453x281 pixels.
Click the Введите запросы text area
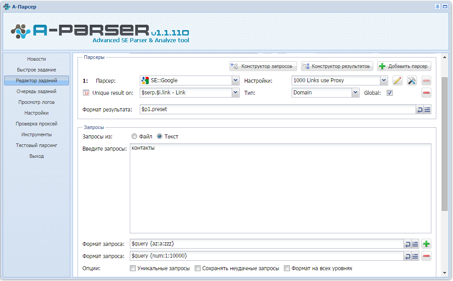280,188
